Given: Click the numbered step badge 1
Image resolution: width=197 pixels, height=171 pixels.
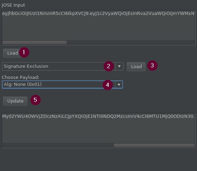Looking at the screenshot, I should click(24, 52).
